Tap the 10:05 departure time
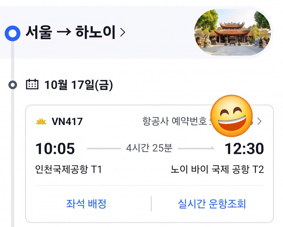Image resolution: width=283 pixels, height=227 pixels. click(55, 149)
